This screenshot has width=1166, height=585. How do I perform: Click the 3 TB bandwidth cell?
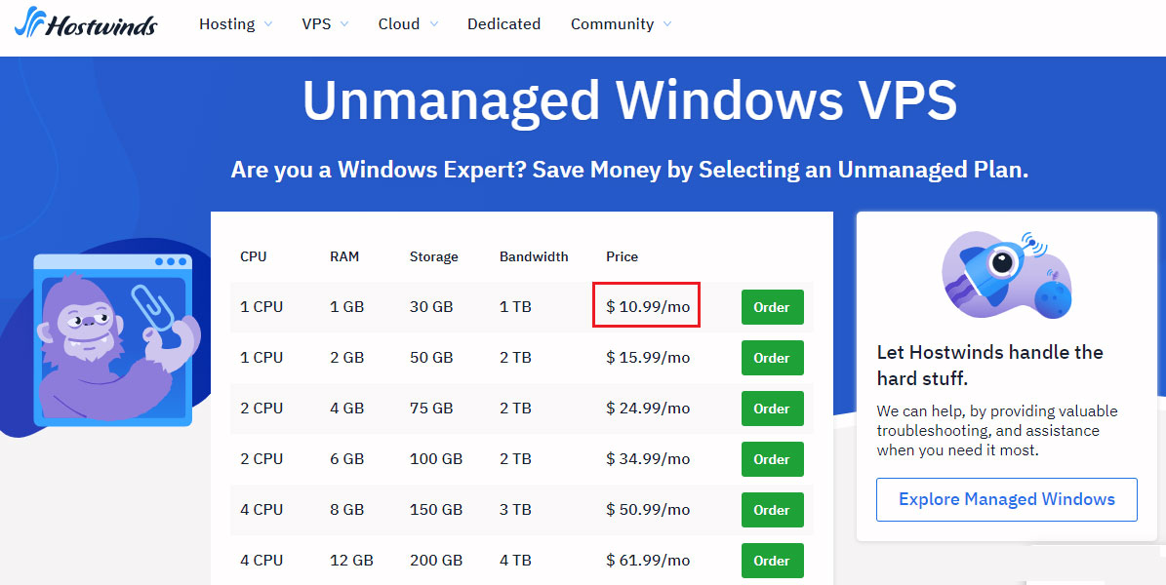pos(515,509)
